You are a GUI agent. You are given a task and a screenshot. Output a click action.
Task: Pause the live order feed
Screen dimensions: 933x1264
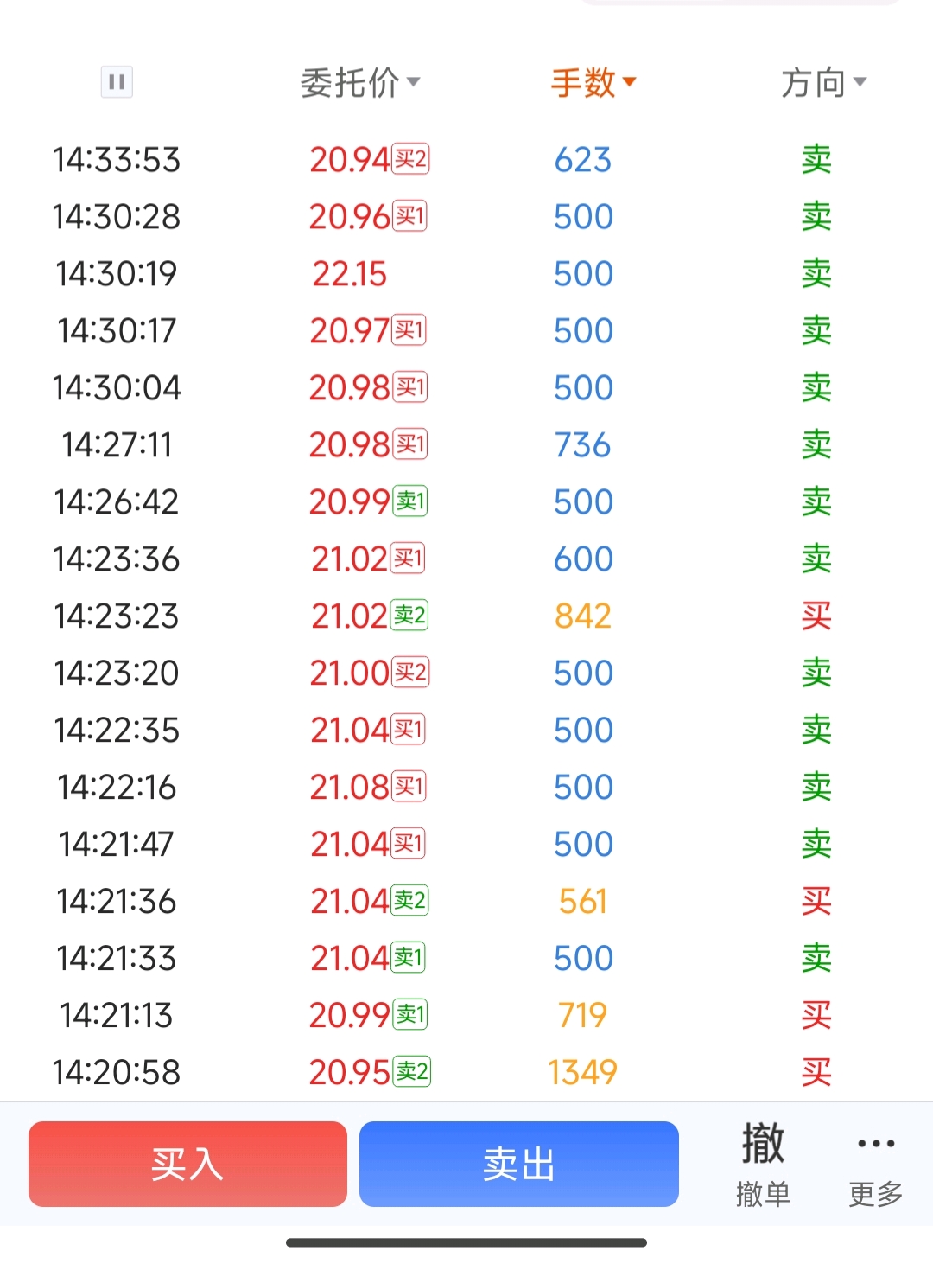pyautogui.click(x=117, y=82)
